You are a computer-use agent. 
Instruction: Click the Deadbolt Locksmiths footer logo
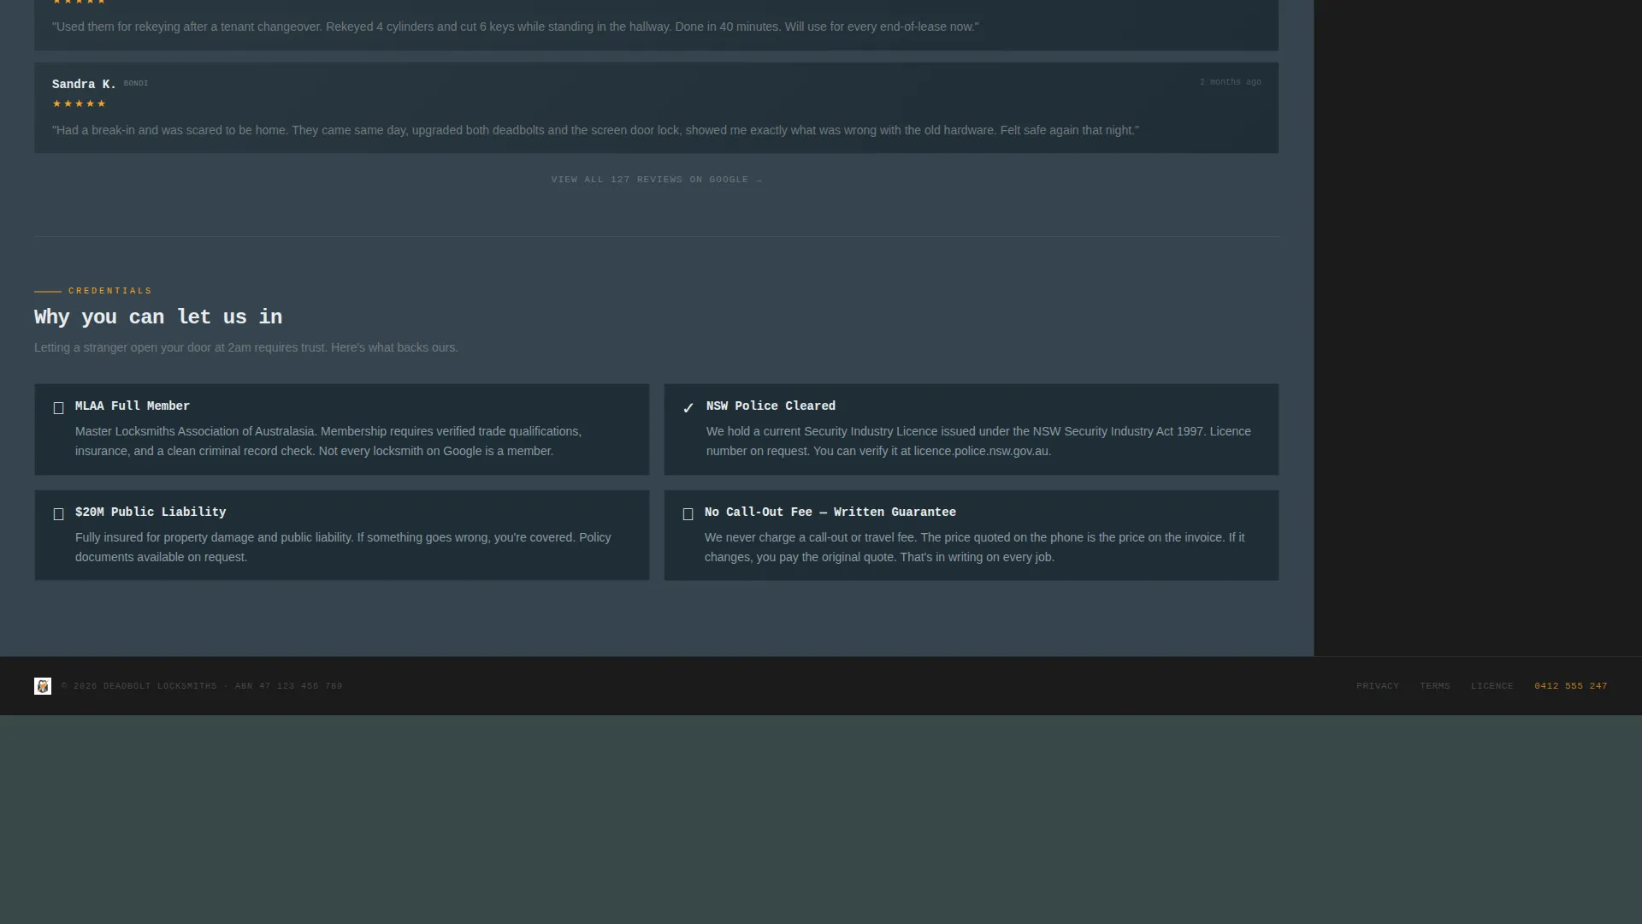(43, 686)
